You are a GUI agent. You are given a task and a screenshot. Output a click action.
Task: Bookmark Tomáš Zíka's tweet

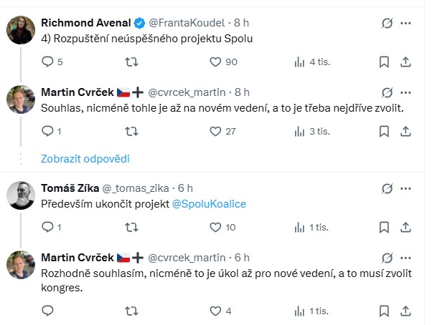click(385, 228)
